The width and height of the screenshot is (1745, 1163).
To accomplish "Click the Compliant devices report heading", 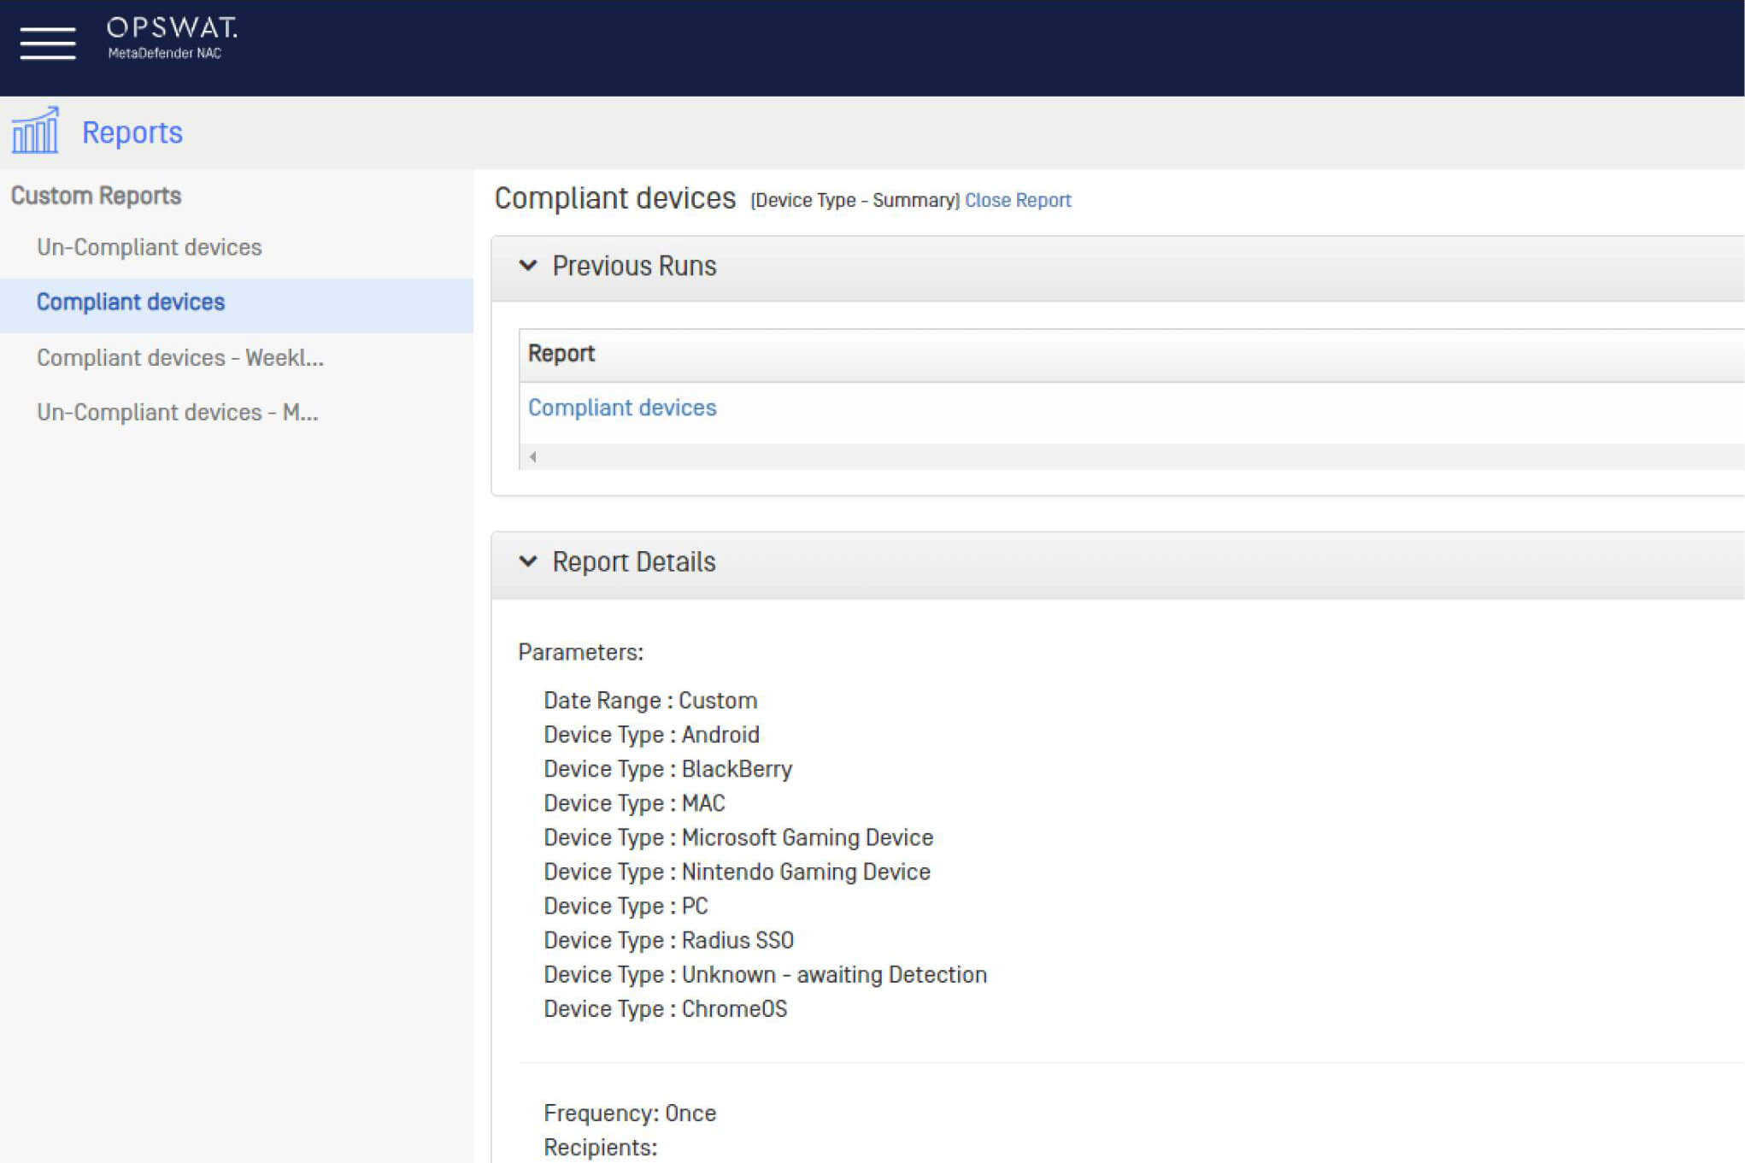I will coord(614,198).
